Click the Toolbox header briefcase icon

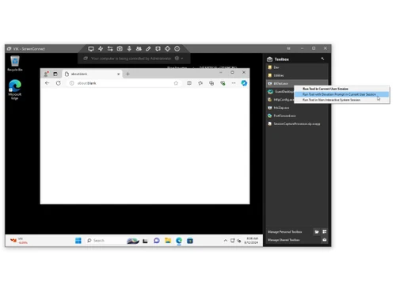(x=269, y=59)
